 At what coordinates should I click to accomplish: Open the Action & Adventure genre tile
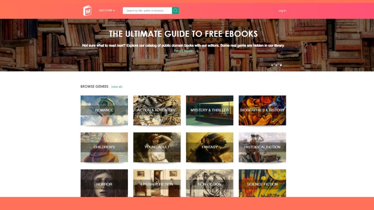pyautogui.click(x=157, y=110)
